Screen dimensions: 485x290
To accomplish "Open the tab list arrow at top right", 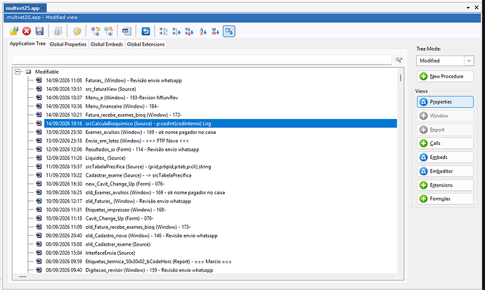I will point(468,8).
